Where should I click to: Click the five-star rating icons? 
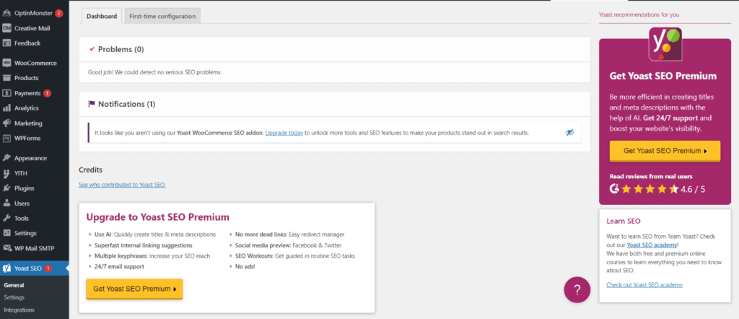point(650,189)
